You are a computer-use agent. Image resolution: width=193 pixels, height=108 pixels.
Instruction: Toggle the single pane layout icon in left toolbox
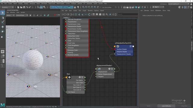tap(3, 52)
